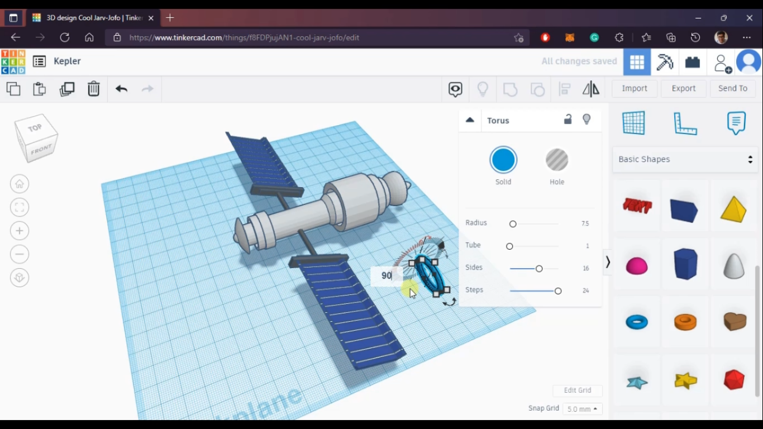Click the Copy tool icon
The height and width of the screenshot is (429, 763).
pos(13,89)
